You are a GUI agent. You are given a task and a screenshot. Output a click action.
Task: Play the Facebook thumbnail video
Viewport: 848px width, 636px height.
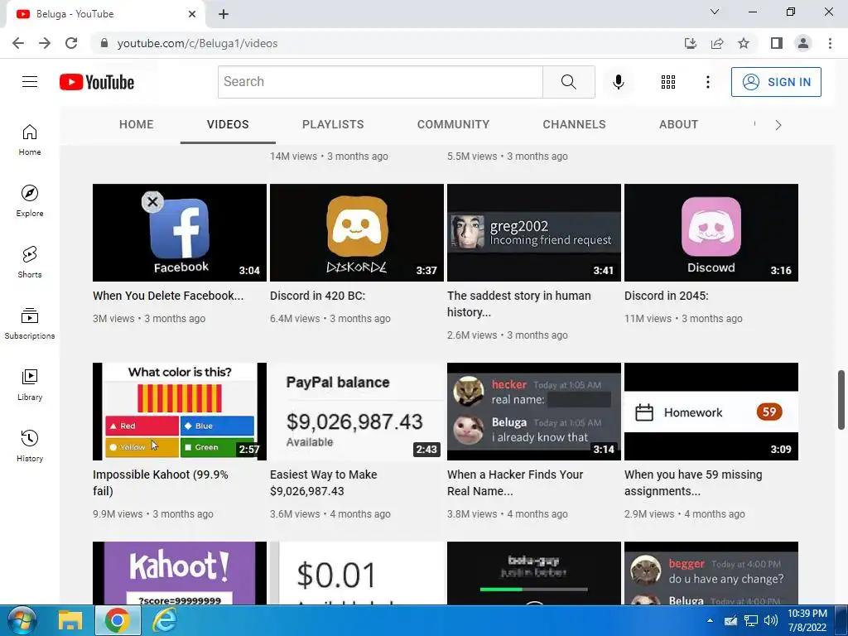pos(180,233)
